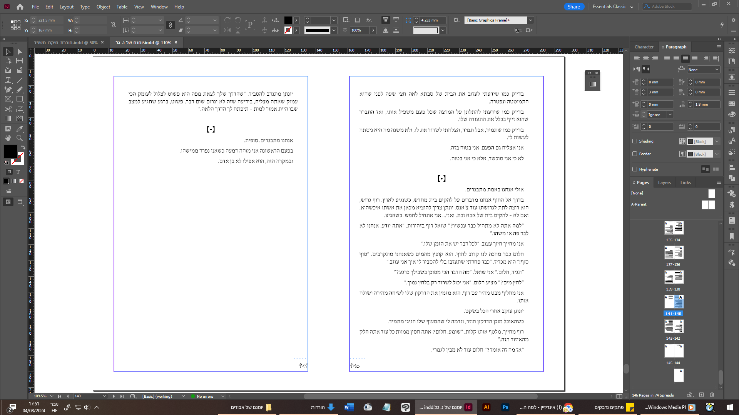The height and width of the screenshot is (415, 739).
Task: Select the Direct Selection tool
Action: click(x=20, y=51)
